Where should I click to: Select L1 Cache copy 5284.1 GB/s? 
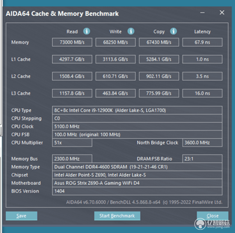click(159, 59)
